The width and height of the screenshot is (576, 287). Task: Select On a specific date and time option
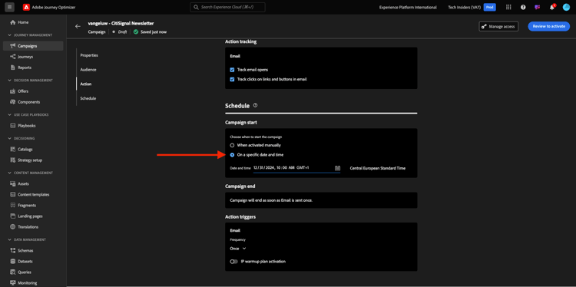tap(232, 155)
